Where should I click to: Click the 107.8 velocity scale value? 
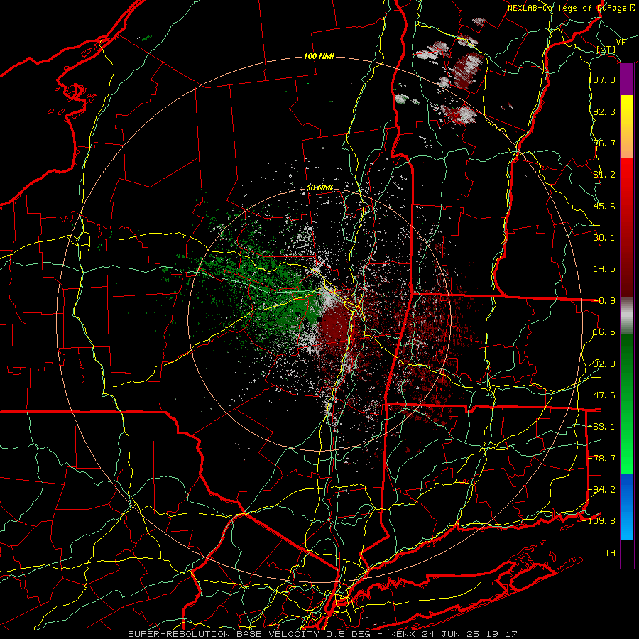click(602, 80)
